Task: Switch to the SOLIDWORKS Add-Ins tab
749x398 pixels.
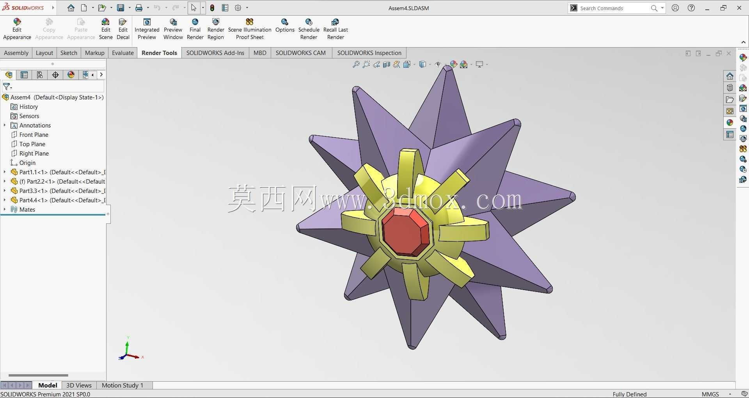Action: pyautogui.click(x=215, y=53)
